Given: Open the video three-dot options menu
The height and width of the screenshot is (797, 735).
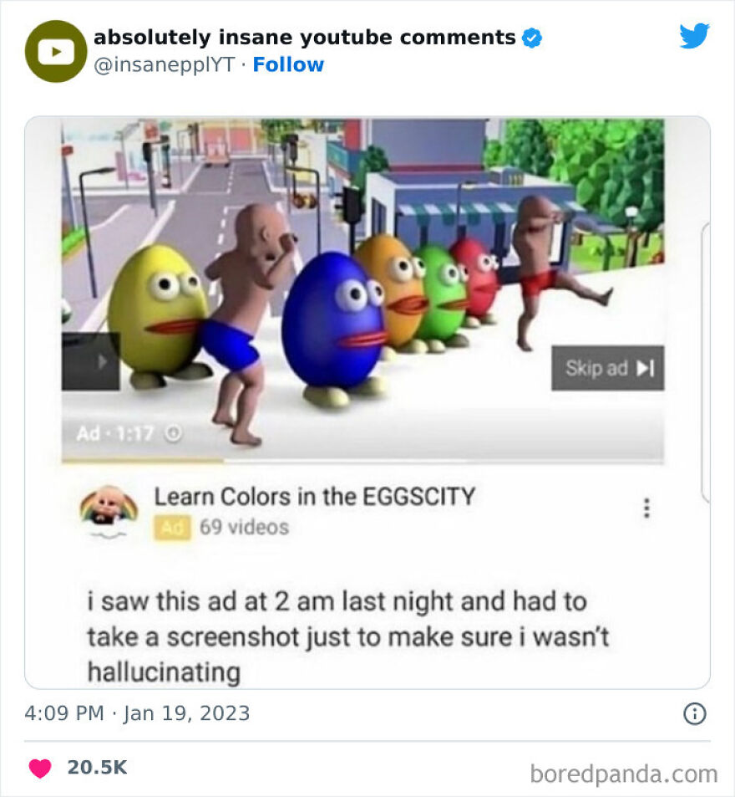Looking at the screenshot, I should click(646, 506).
